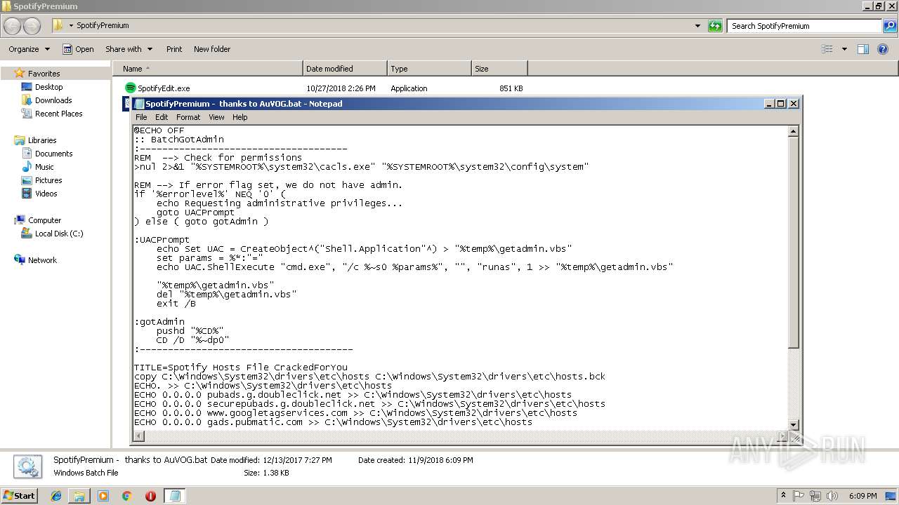Open media player taskbar icon

pos(103,496)
